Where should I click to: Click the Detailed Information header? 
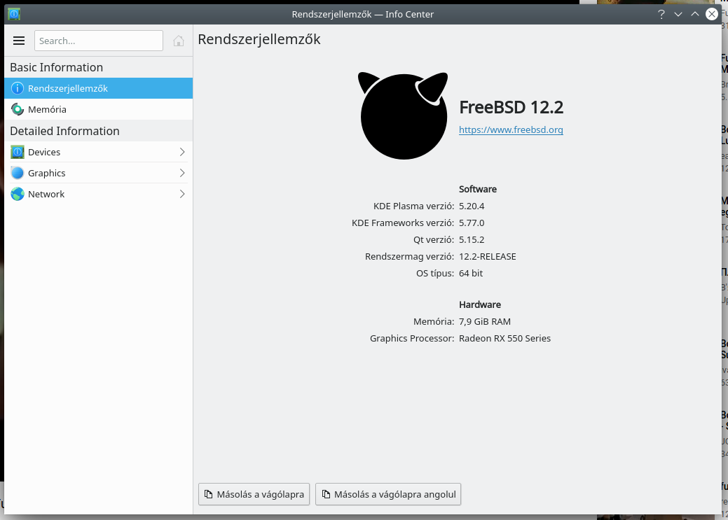(x=64, y=131)
